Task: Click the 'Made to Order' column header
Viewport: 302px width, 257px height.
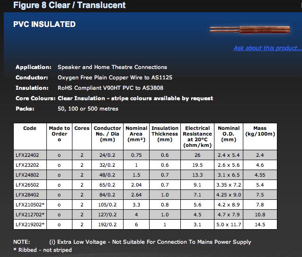Action: point(59,134)
